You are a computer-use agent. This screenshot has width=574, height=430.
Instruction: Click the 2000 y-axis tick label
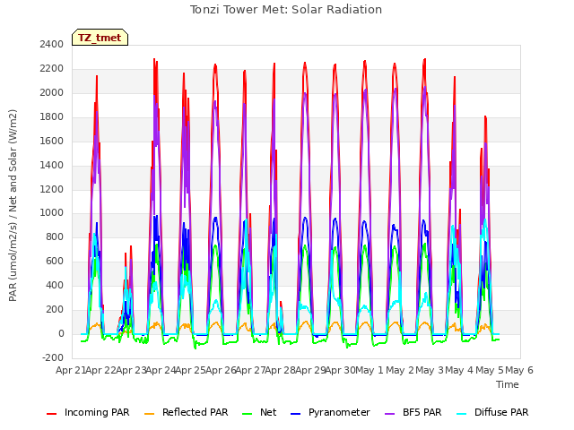point(52,92)
